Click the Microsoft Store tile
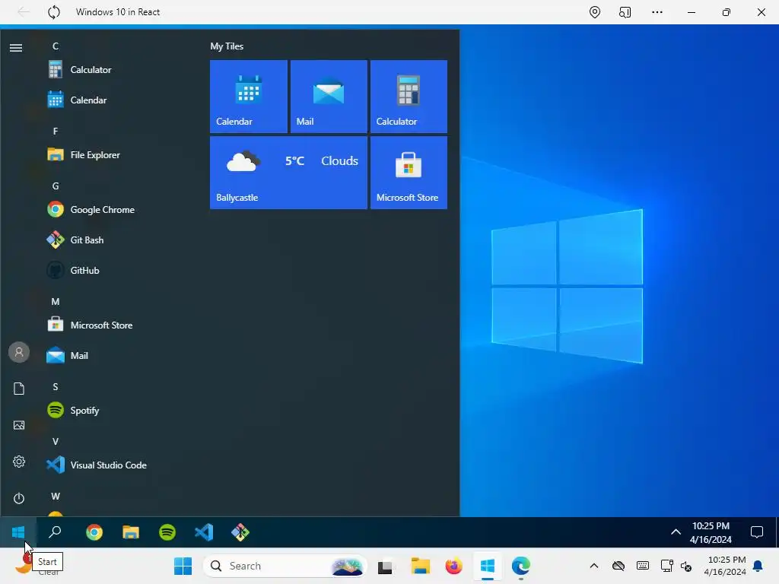779x584 pixels. pyautogui.click(x=409, y=173)
